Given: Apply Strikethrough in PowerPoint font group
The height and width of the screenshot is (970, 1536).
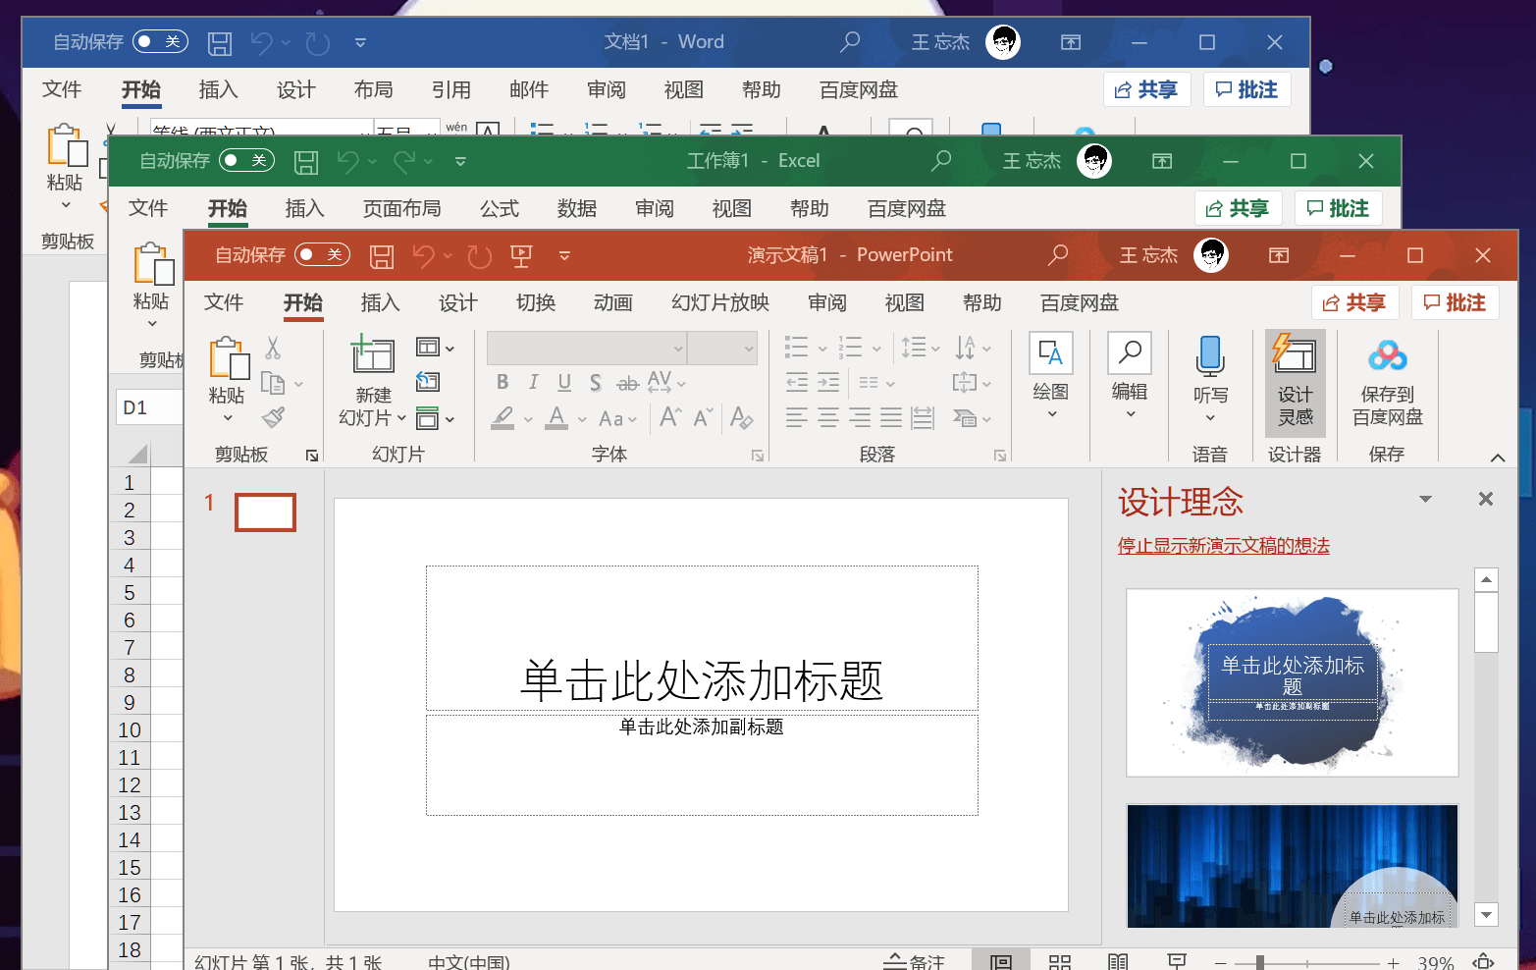Looking at the screenshot, I should (627, 382).
